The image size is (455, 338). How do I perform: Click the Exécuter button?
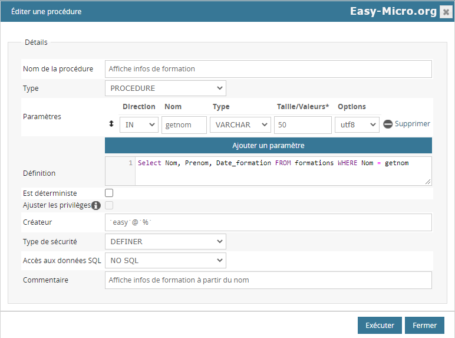point(380,325)
